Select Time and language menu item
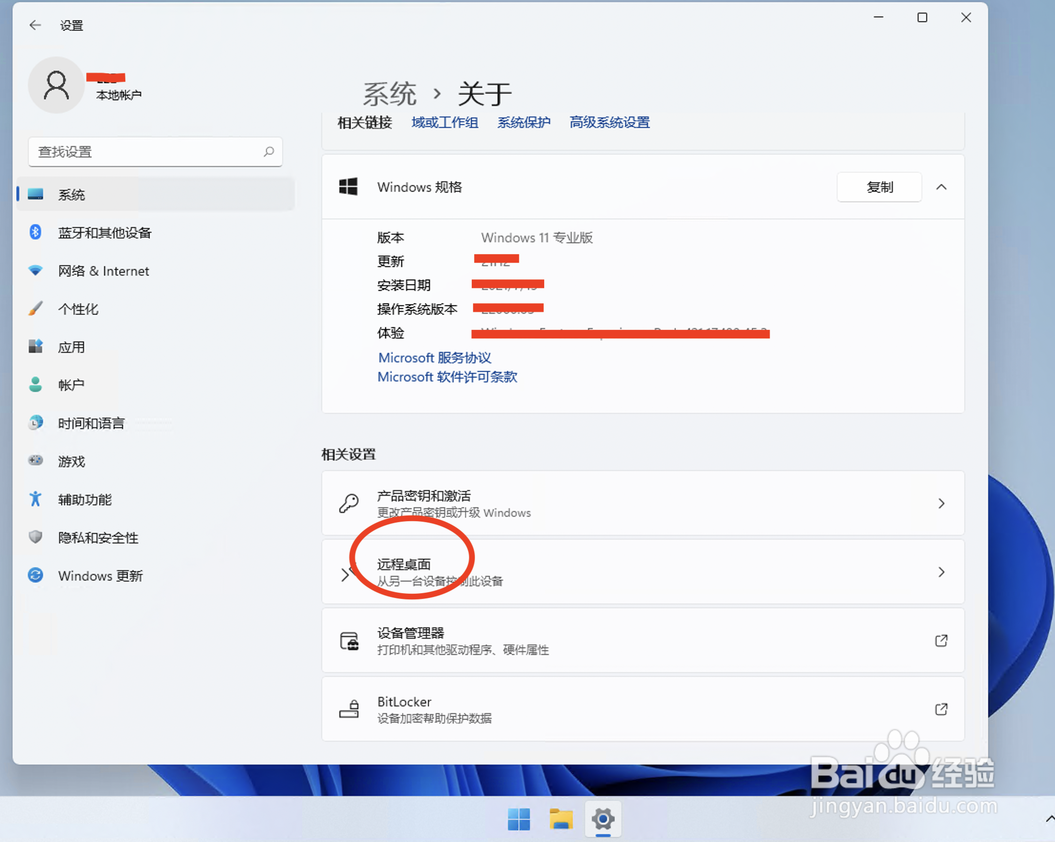The height and width of the screenshot is (842, 1055). tap(91, 423)
